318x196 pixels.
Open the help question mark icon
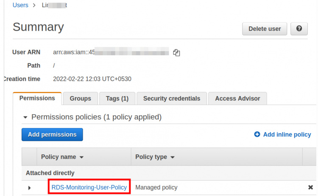(299, 29)
